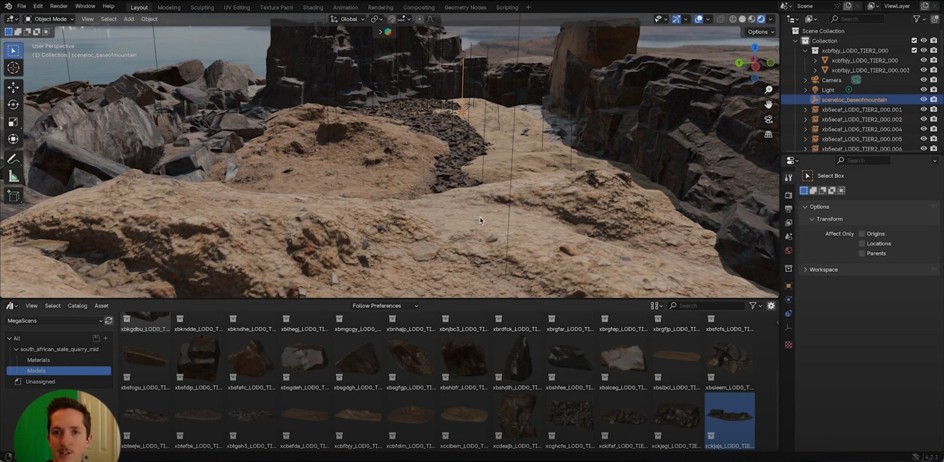Collapse the Transform subpanel
This screenshot has width=944, height=462.
(x=812, y=219)
